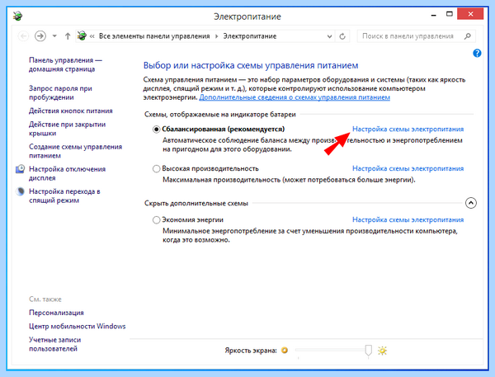The image size is (495, 377).
Task: Go up one level with the Up arrow
Action: tap(68, 36)
